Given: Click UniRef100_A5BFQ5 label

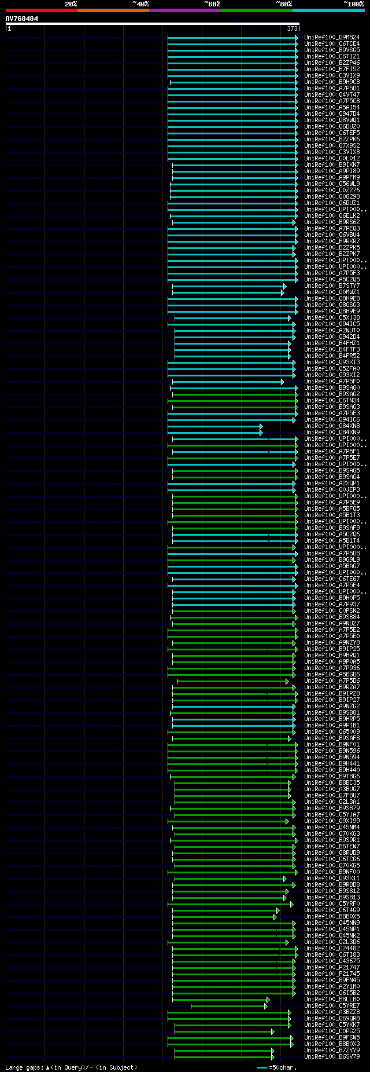Looking at the screenshot, I should 332,509.
